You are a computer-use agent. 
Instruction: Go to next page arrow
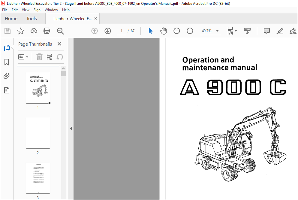click(x=108, y=31)
